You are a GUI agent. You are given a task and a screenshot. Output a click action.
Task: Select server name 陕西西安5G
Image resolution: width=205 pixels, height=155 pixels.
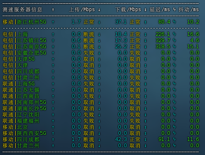pos(32,133)
